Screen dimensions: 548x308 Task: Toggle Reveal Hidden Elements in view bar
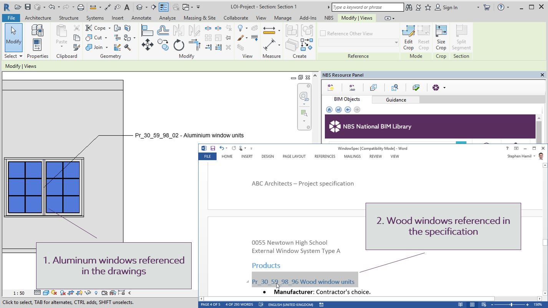point(96,293)
